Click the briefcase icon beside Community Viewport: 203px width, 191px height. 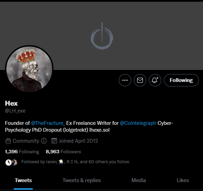(8, 141)
